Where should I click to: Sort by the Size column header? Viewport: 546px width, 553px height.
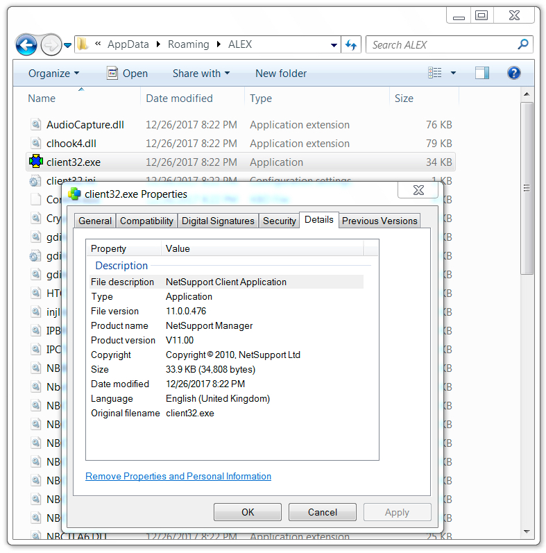404,99
